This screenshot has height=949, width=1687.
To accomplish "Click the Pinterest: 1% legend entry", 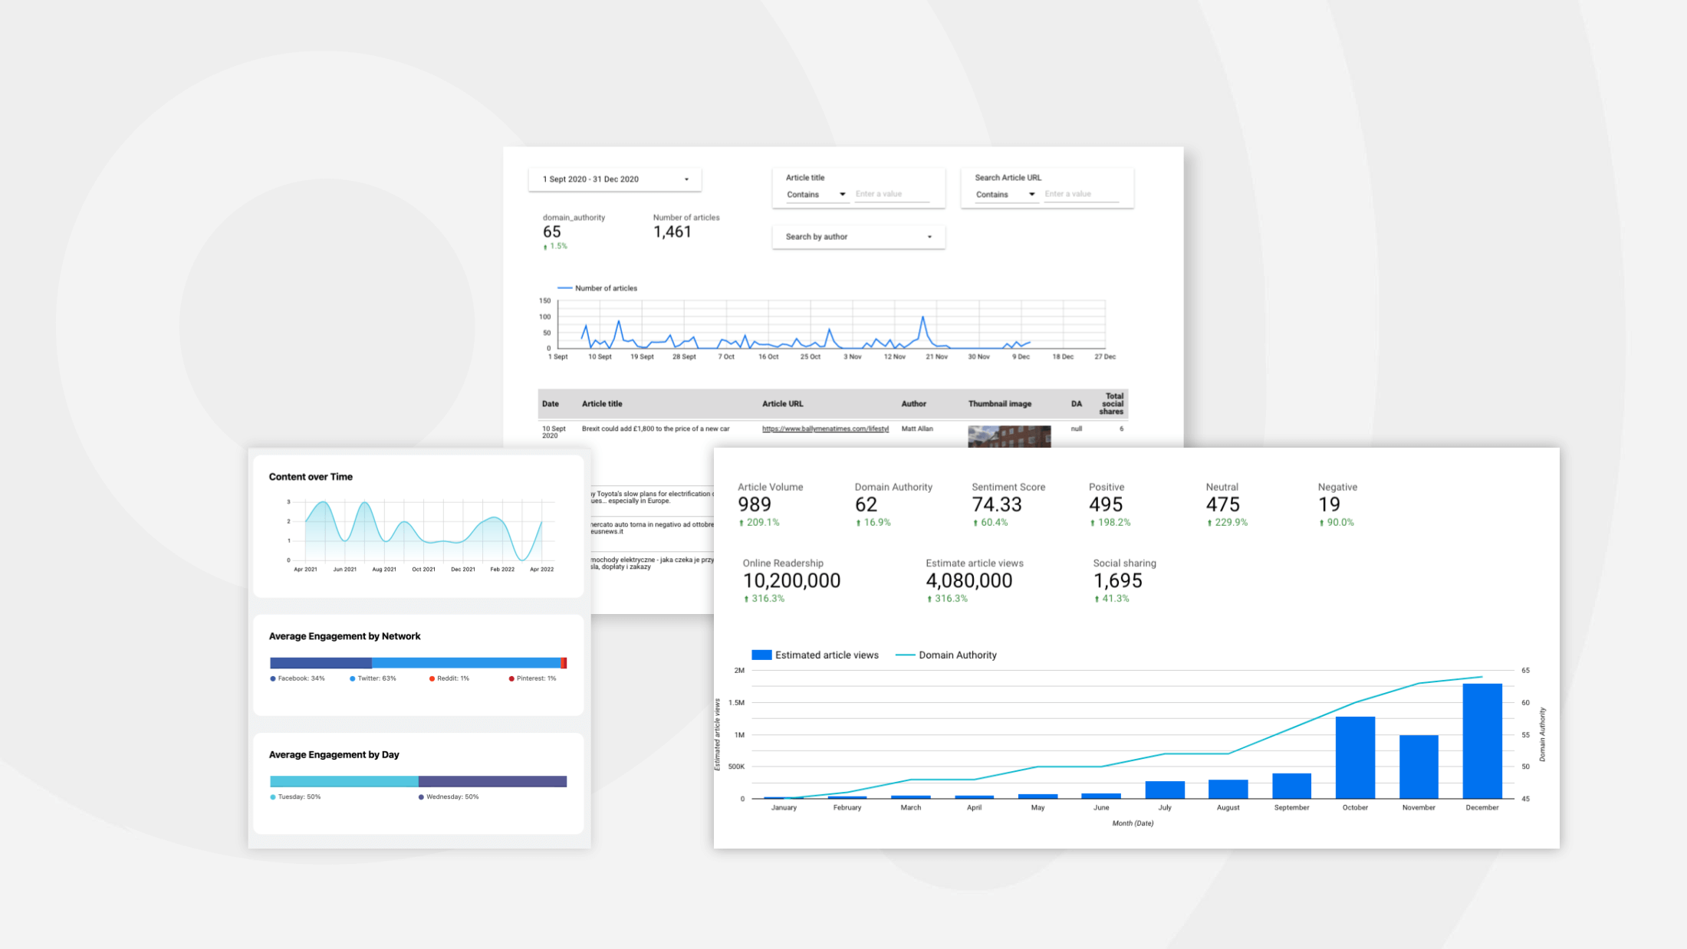I will pos(533,678).
